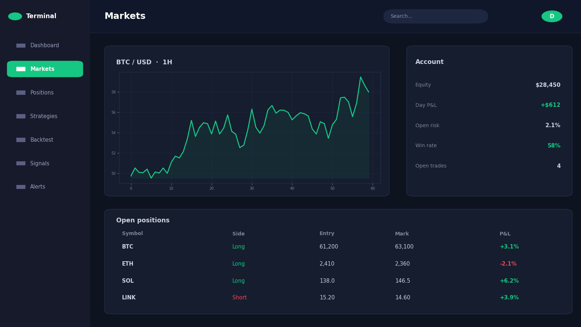Click the Side column header

click(239, 234)
